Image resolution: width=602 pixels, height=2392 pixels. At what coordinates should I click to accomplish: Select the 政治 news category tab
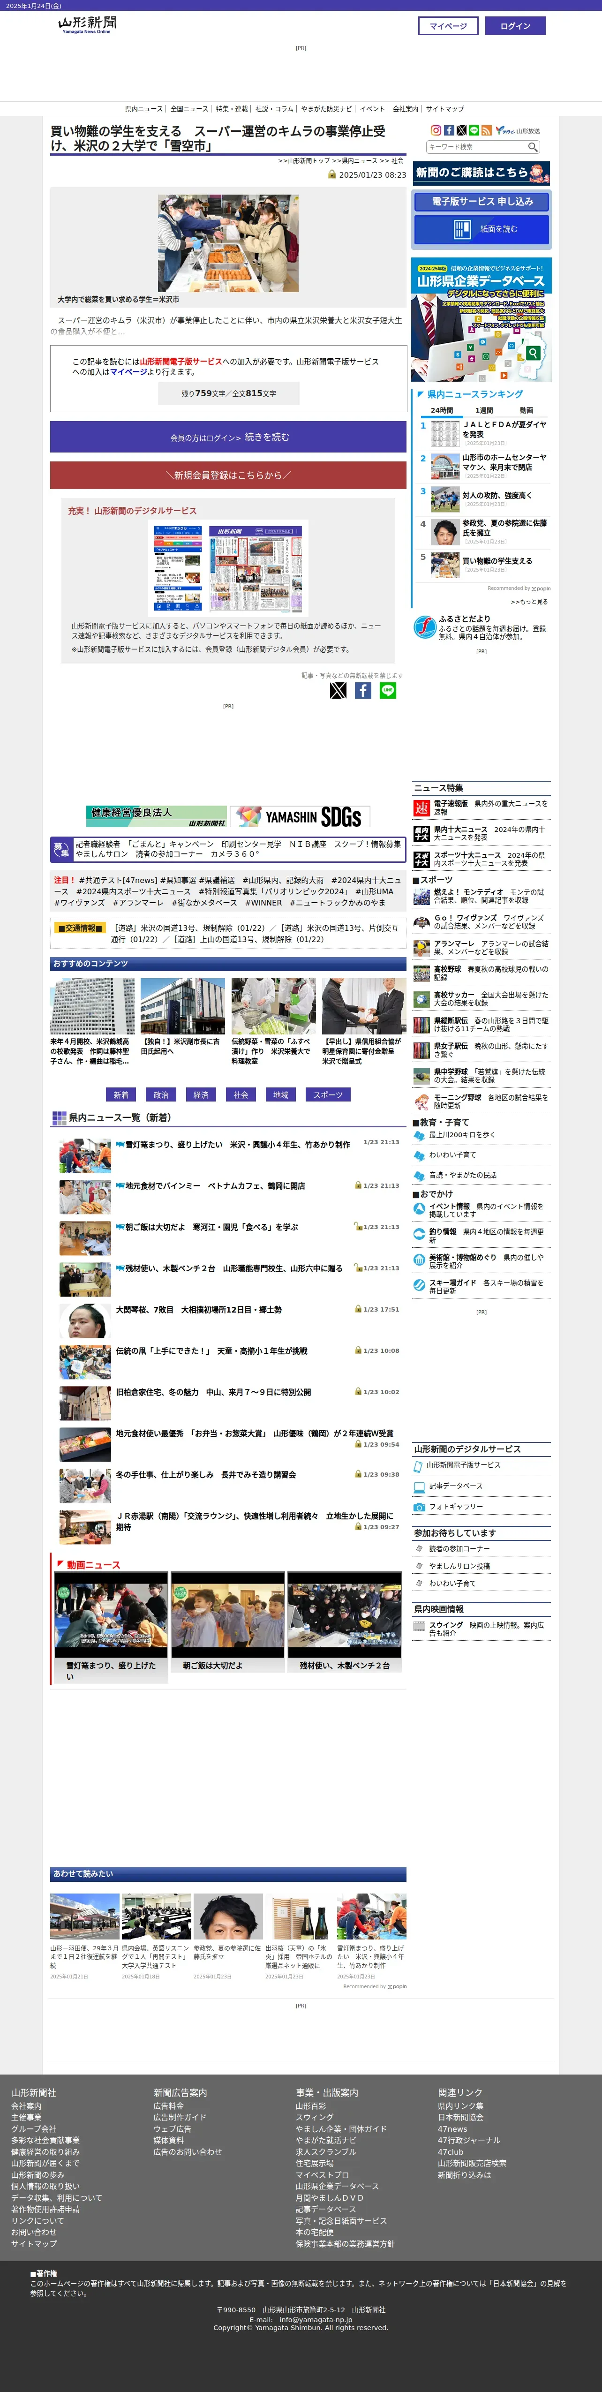coord(161,1095)
